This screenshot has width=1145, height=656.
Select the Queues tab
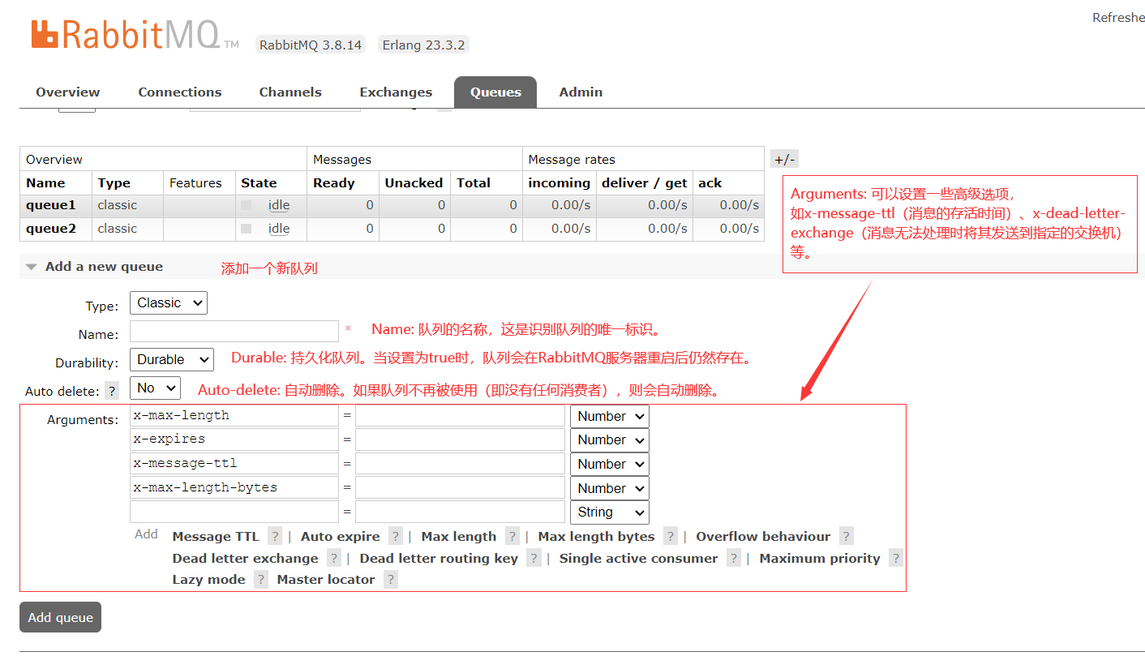click(x=495, y=92)
